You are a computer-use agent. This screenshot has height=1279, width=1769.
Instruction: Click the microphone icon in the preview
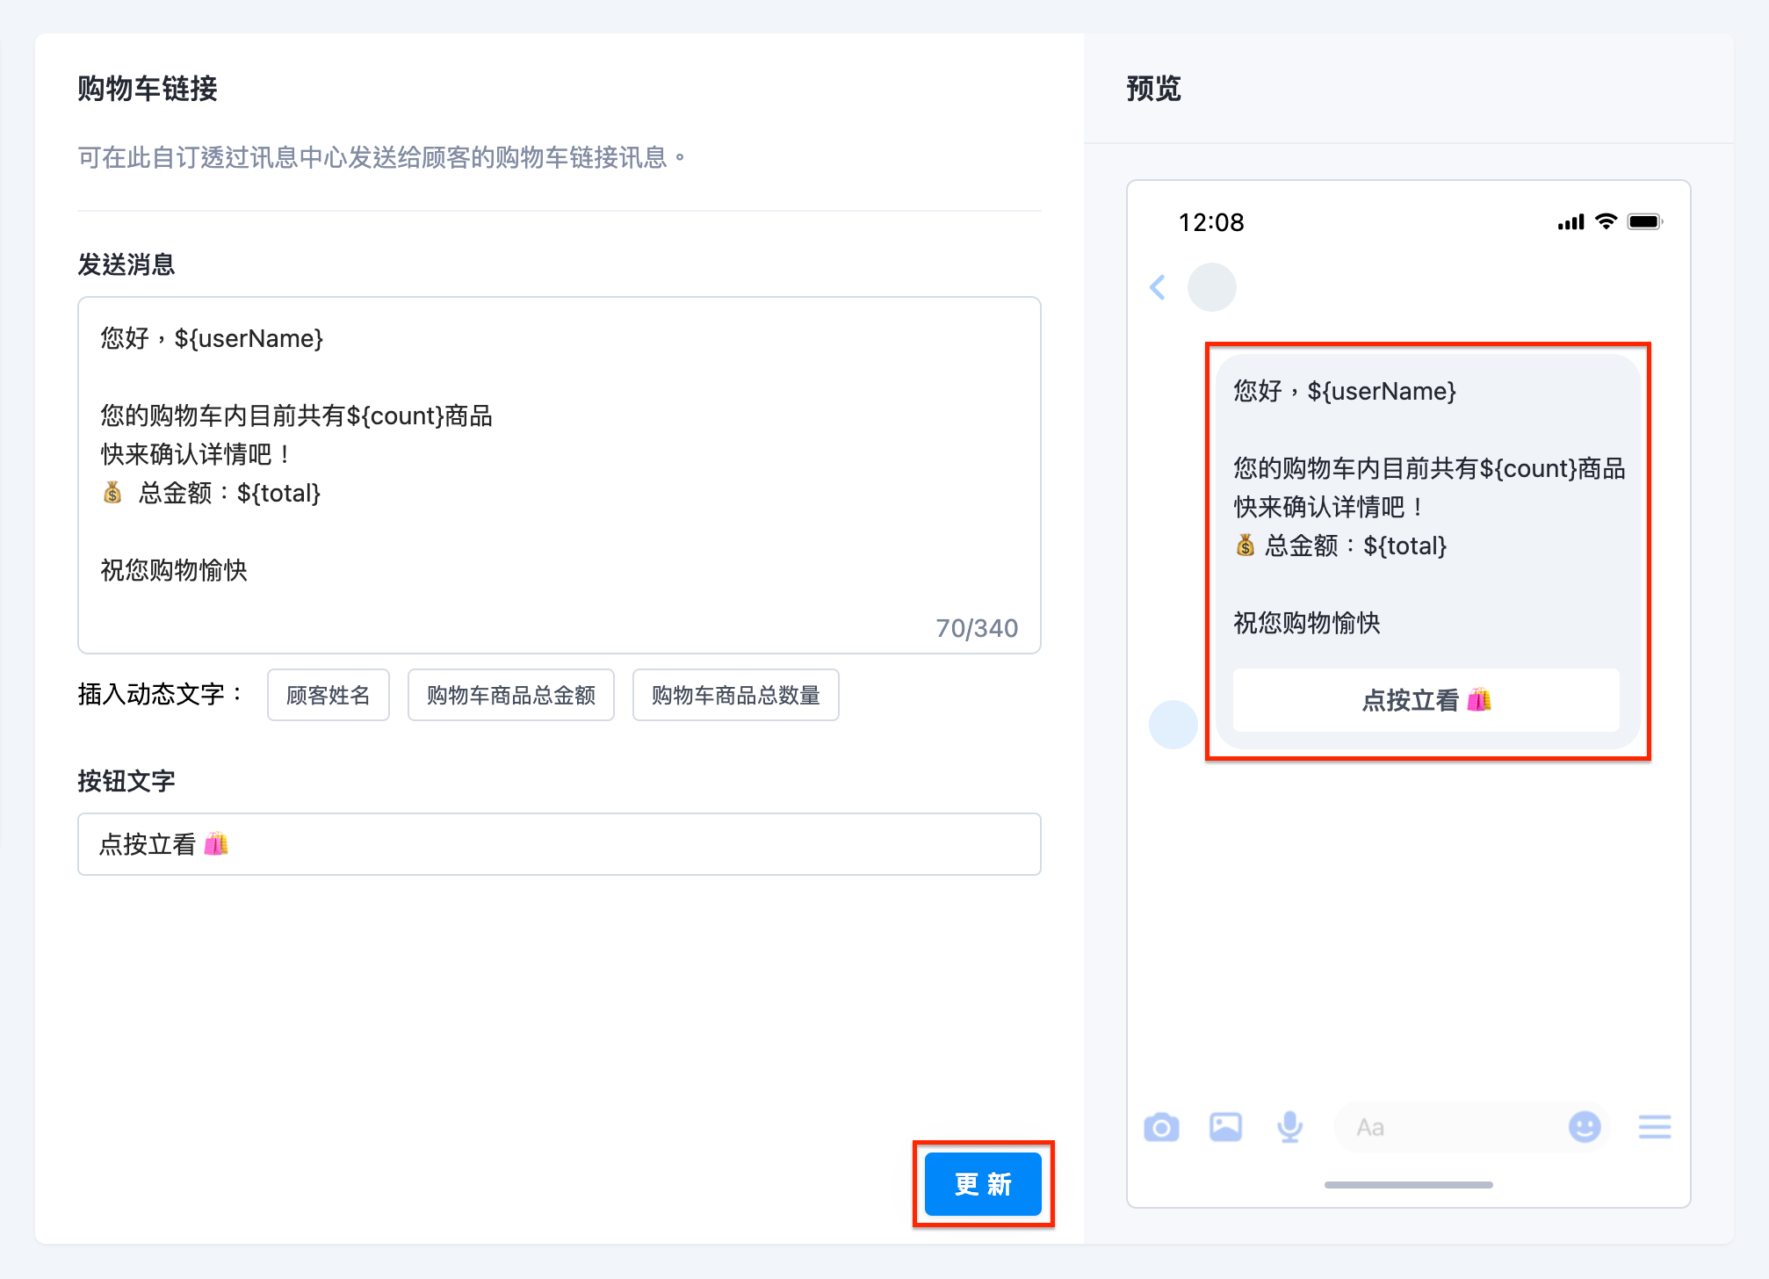pyautogui.click(x=1289, y=1127)
